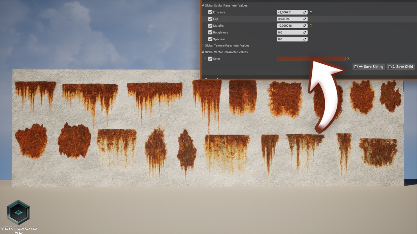Toggle the Roughness parameter checkbox
The image size is (417, 234).
pyautogui.click(x=210, y=32)
